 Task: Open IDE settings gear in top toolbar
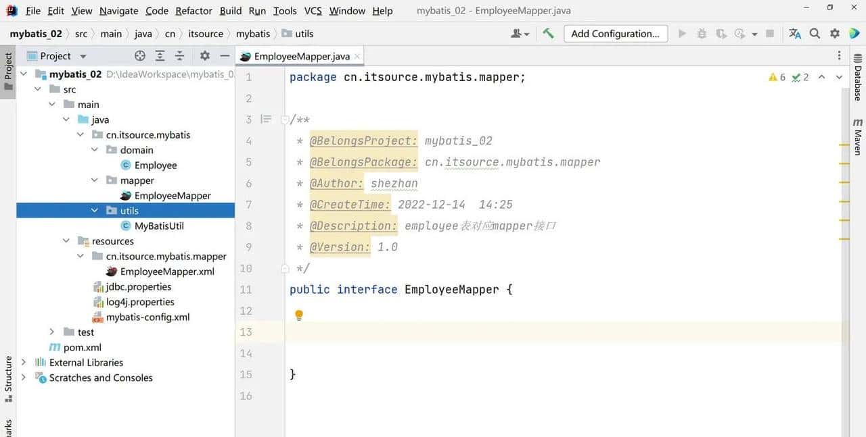tap(835, 34)
